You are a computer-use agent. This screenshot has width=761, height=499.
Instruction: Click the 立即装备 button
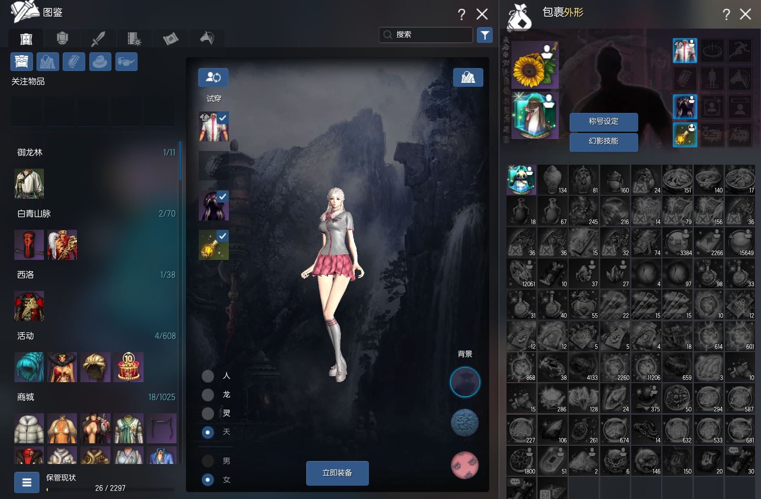click(337, 473)
